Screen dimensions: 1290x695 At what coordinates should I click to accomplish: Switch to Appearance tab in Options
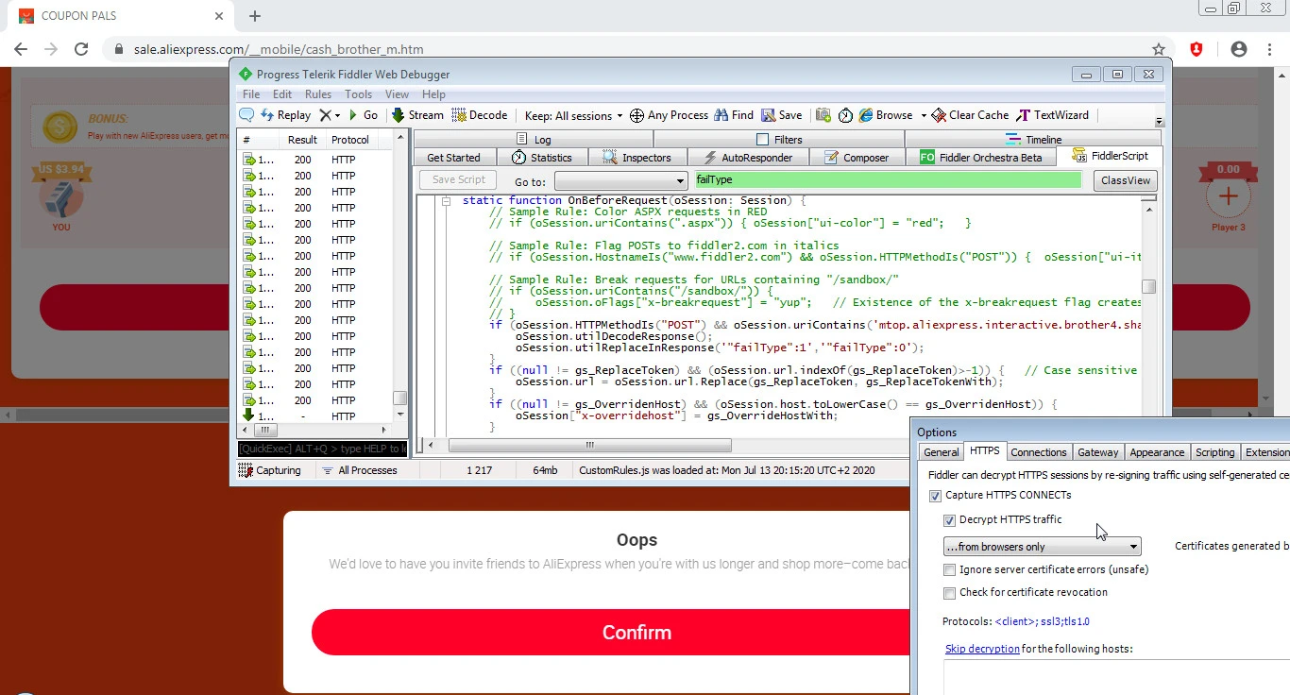pos(1157,452)
